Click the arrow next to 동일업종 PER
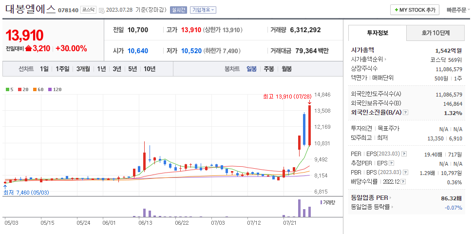Viewport: 473px width, 234px height. click(x=390, y=198)
